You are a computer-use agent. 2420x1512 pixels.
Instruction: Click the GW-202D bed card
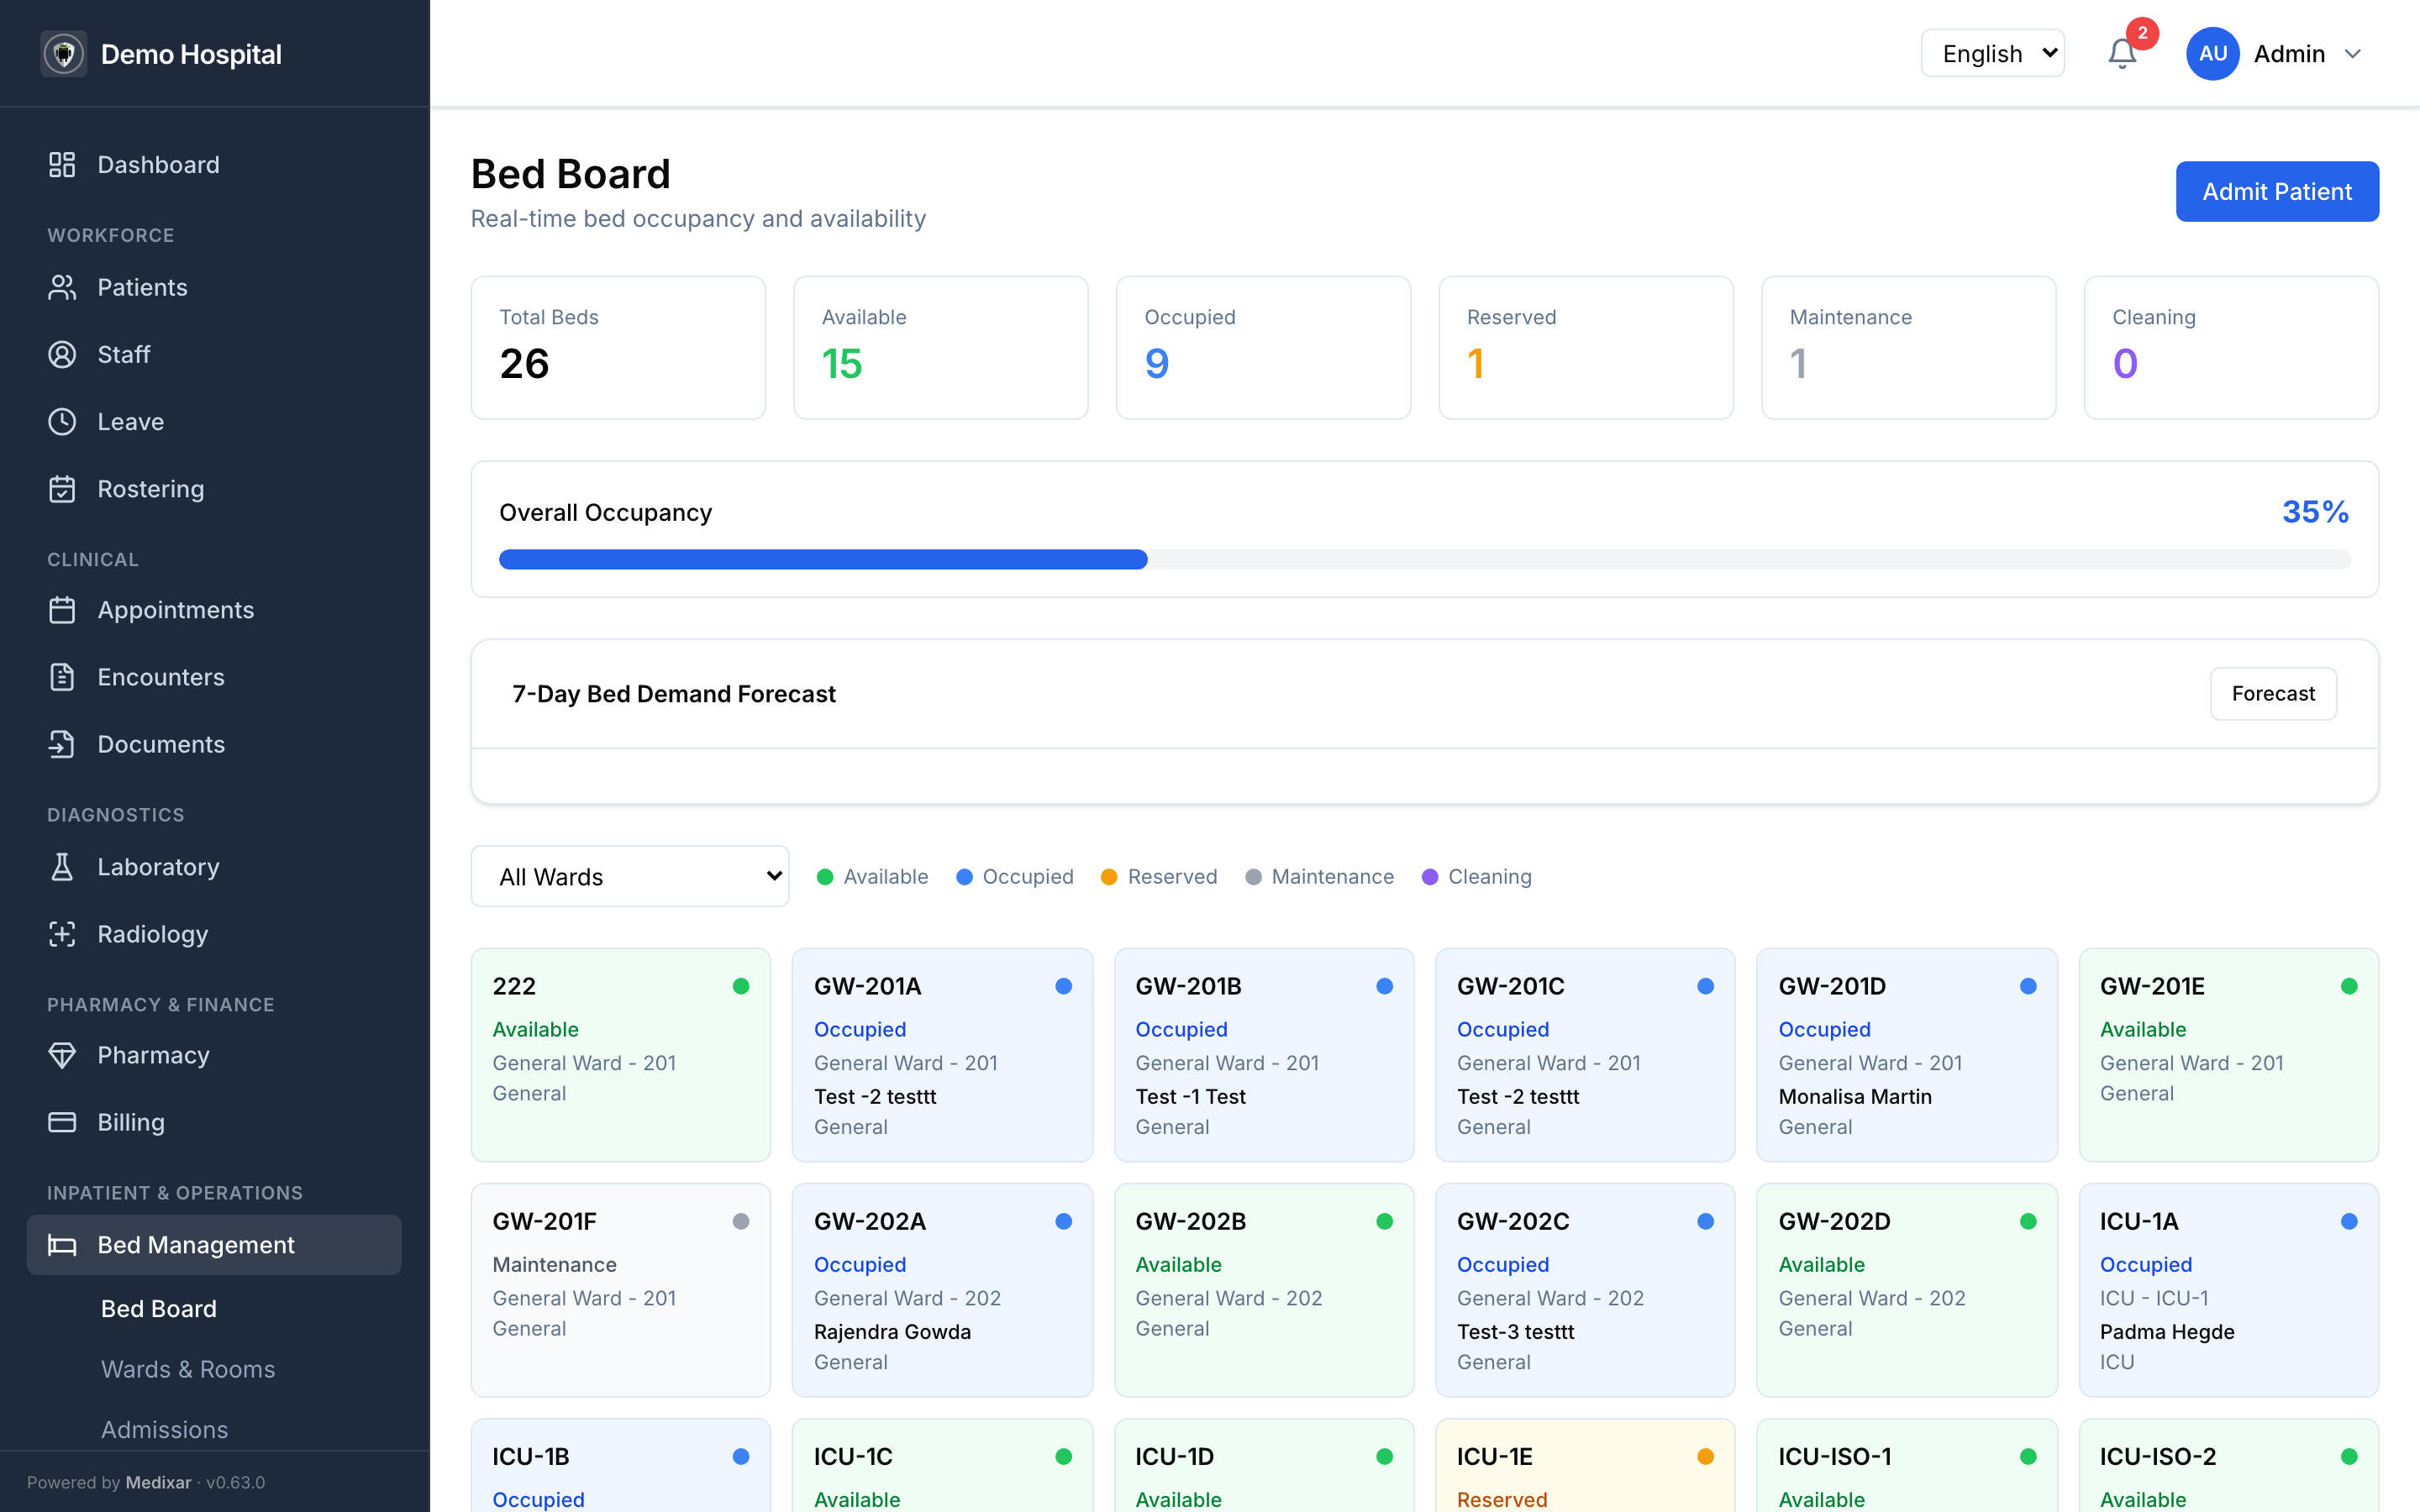tap(1907, 1290)
